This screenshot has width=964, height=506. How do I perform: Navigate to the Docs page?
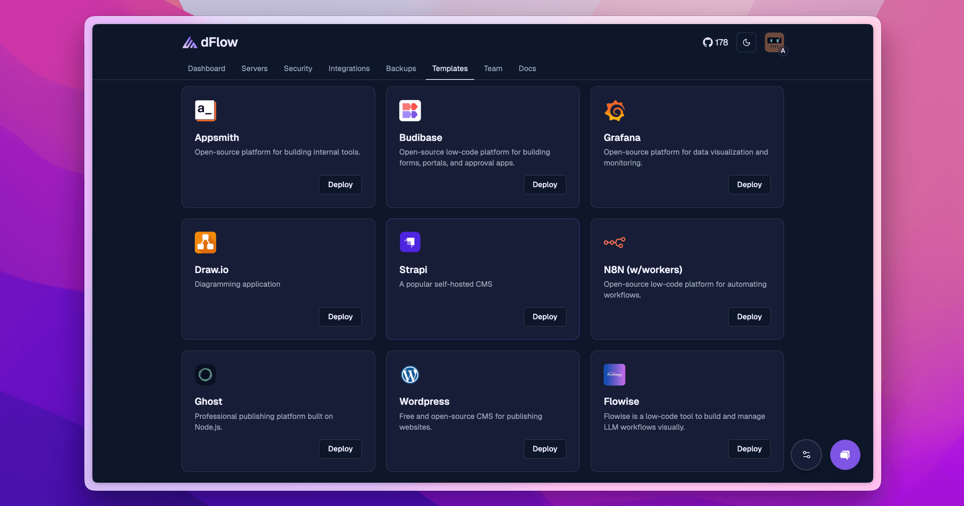527,68
